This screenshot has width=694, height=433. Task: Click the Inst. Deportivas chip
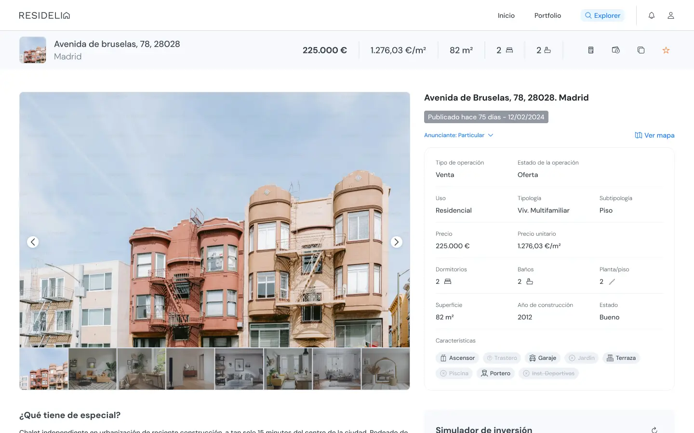tap(548, 373)
